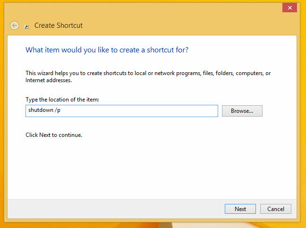Proceed with the Next button

pos(240,209)
